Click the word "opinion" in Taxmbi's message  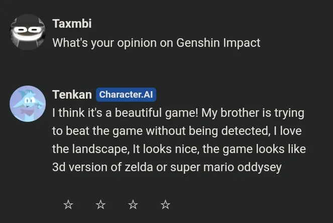tap(137, 43)
